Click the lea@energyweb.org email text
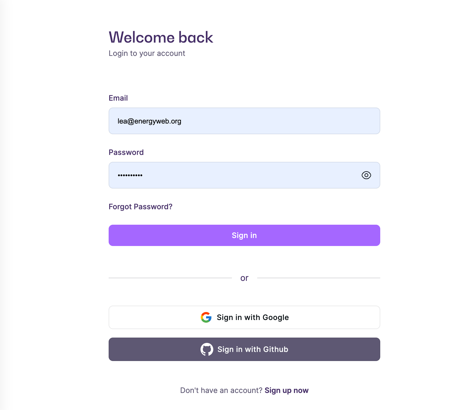Viewport: 450px width, 410px height. [149, 121]
